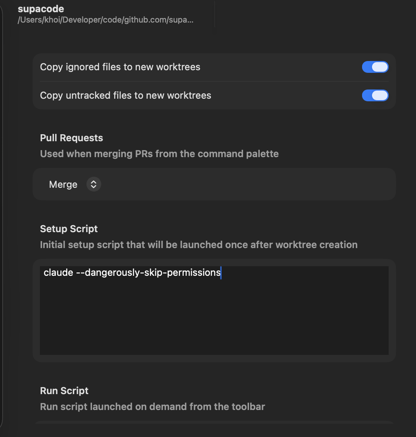Toggle the switch next to Copy untracked files
This screenshot has height=437, width=416.
point(375,95)
